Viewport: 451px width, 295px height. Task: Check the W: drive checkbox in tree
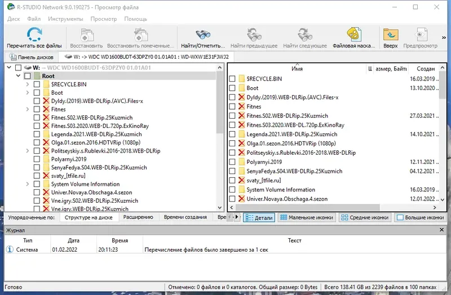click(x=19, y=68)
